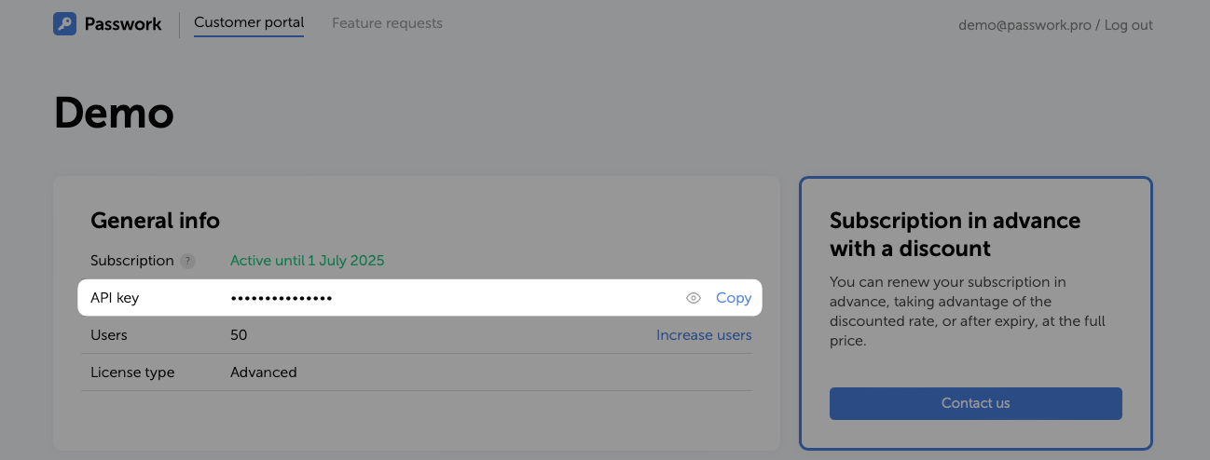
Task: Click the Increase users link
Action: [x=703, y=335]
